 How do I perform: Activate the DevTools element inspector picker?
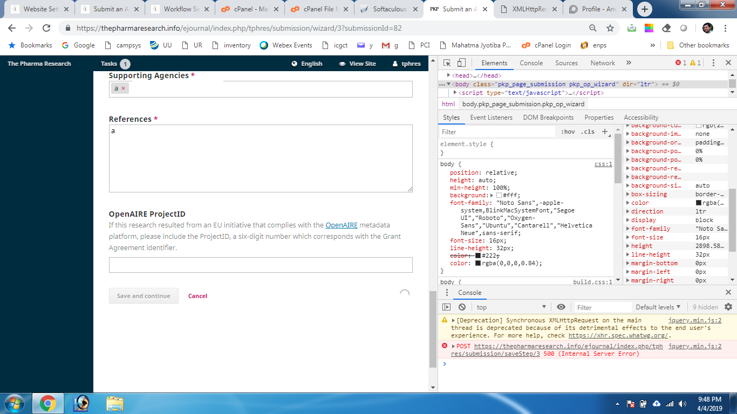[x=447, y=63]
